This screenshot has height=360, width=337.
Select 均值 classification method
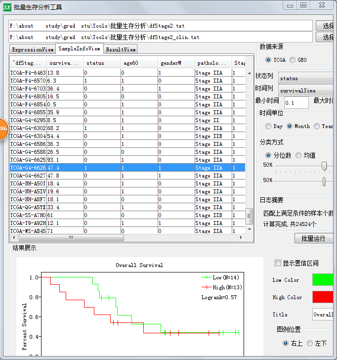pos(298,155)
